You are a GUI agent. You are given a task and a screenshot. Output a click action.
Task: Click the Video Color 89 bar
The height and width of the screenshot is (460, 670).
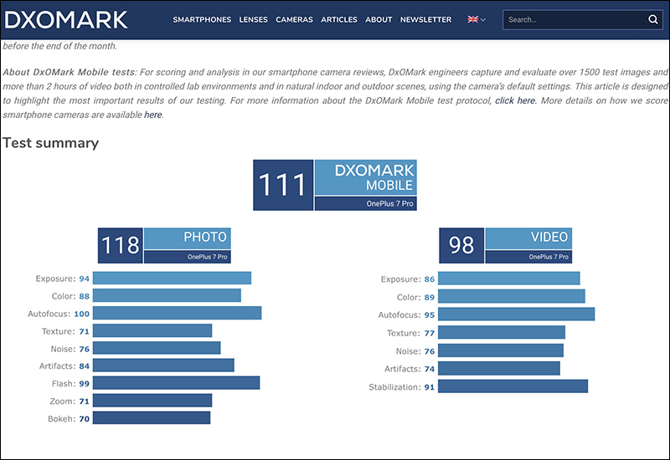click(x=512, y=296)
